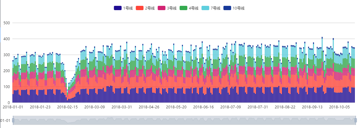Click the light blue 7号线 legend swatch
The width and height of the screenshot is (358, 128).
205,8
